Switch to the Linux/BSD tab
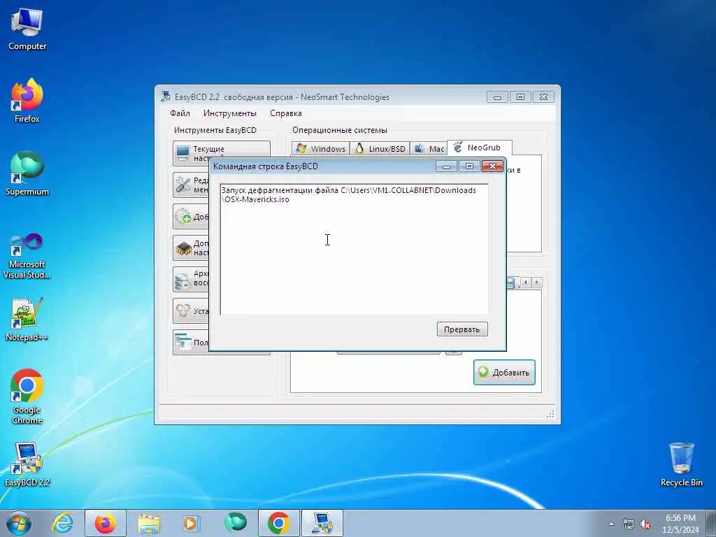Viewport: 716px width, 537px height. tap(380, 149)
